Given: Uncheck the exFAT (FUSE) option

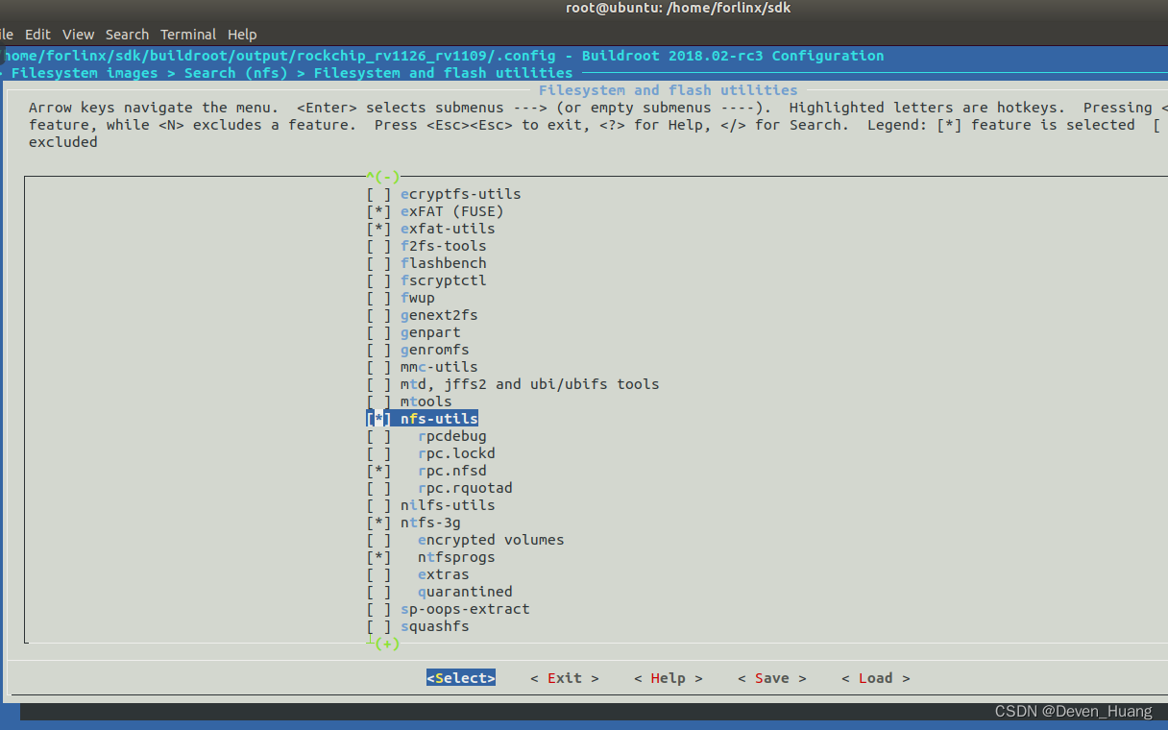Looking at the screenshot, I should coord(378,211).
